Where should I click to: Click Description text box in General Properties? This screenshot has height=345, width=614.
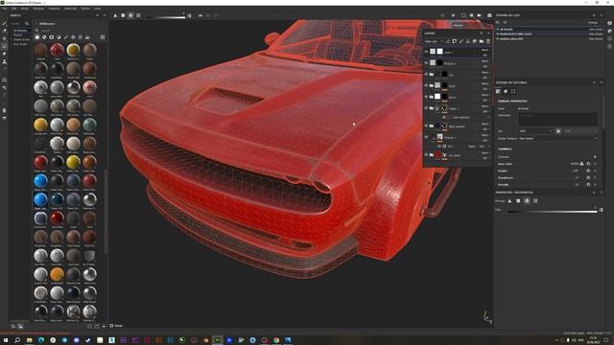pyautogui.click(x=557, y=119)
